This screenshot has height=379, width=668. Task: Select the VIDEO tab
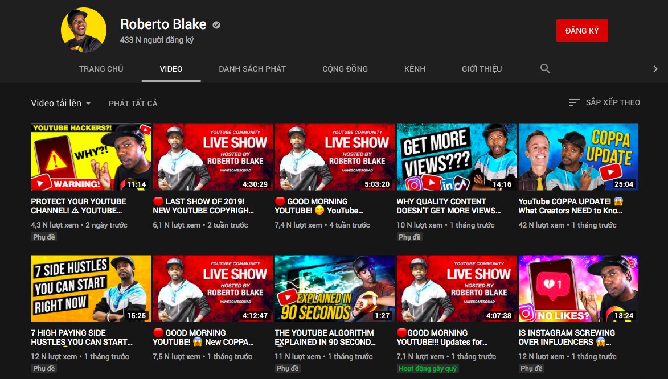[x=171, y=69]
